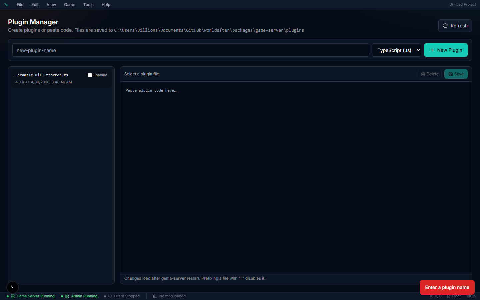This screenshot has width=480, height=300.
Task: Create a New Plugin
Action: coord(446,50)
